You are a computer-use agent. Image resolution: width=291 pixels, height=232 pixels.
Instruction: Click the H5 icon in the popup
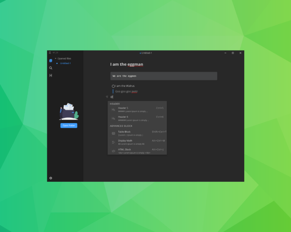(113, 110)
